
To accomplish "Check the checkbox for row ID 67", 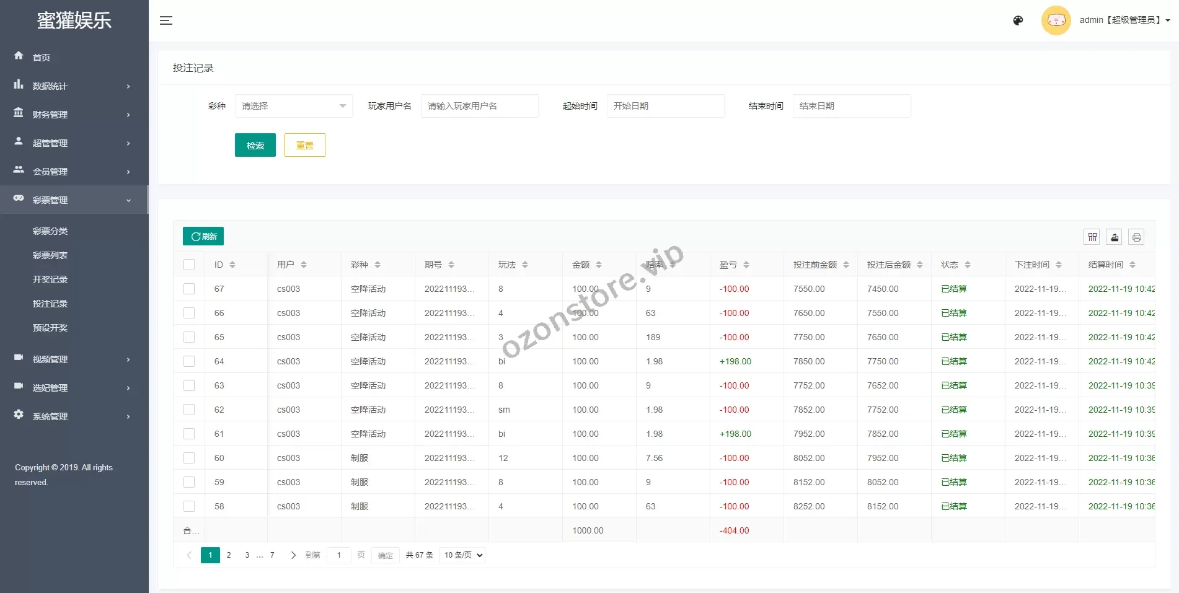I will 189,289.
